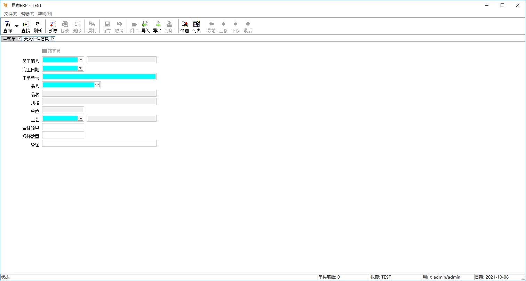Click the 保存 (save) toolbar icon
526x281 pixels.
[107, 27]
